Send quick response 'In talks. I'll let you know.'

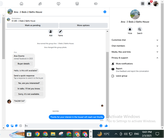click(x=29, y=89)
